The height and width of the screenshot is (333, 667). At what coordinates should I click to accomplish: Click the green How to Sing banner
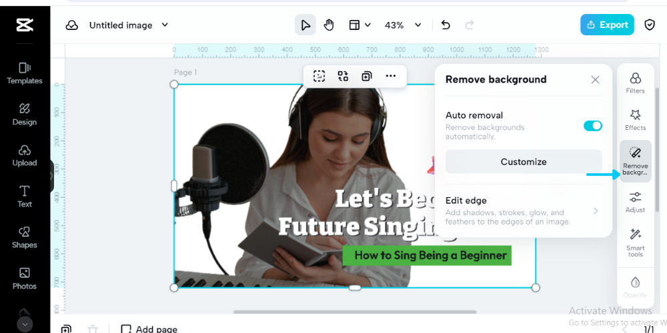[x=427, y=255]
